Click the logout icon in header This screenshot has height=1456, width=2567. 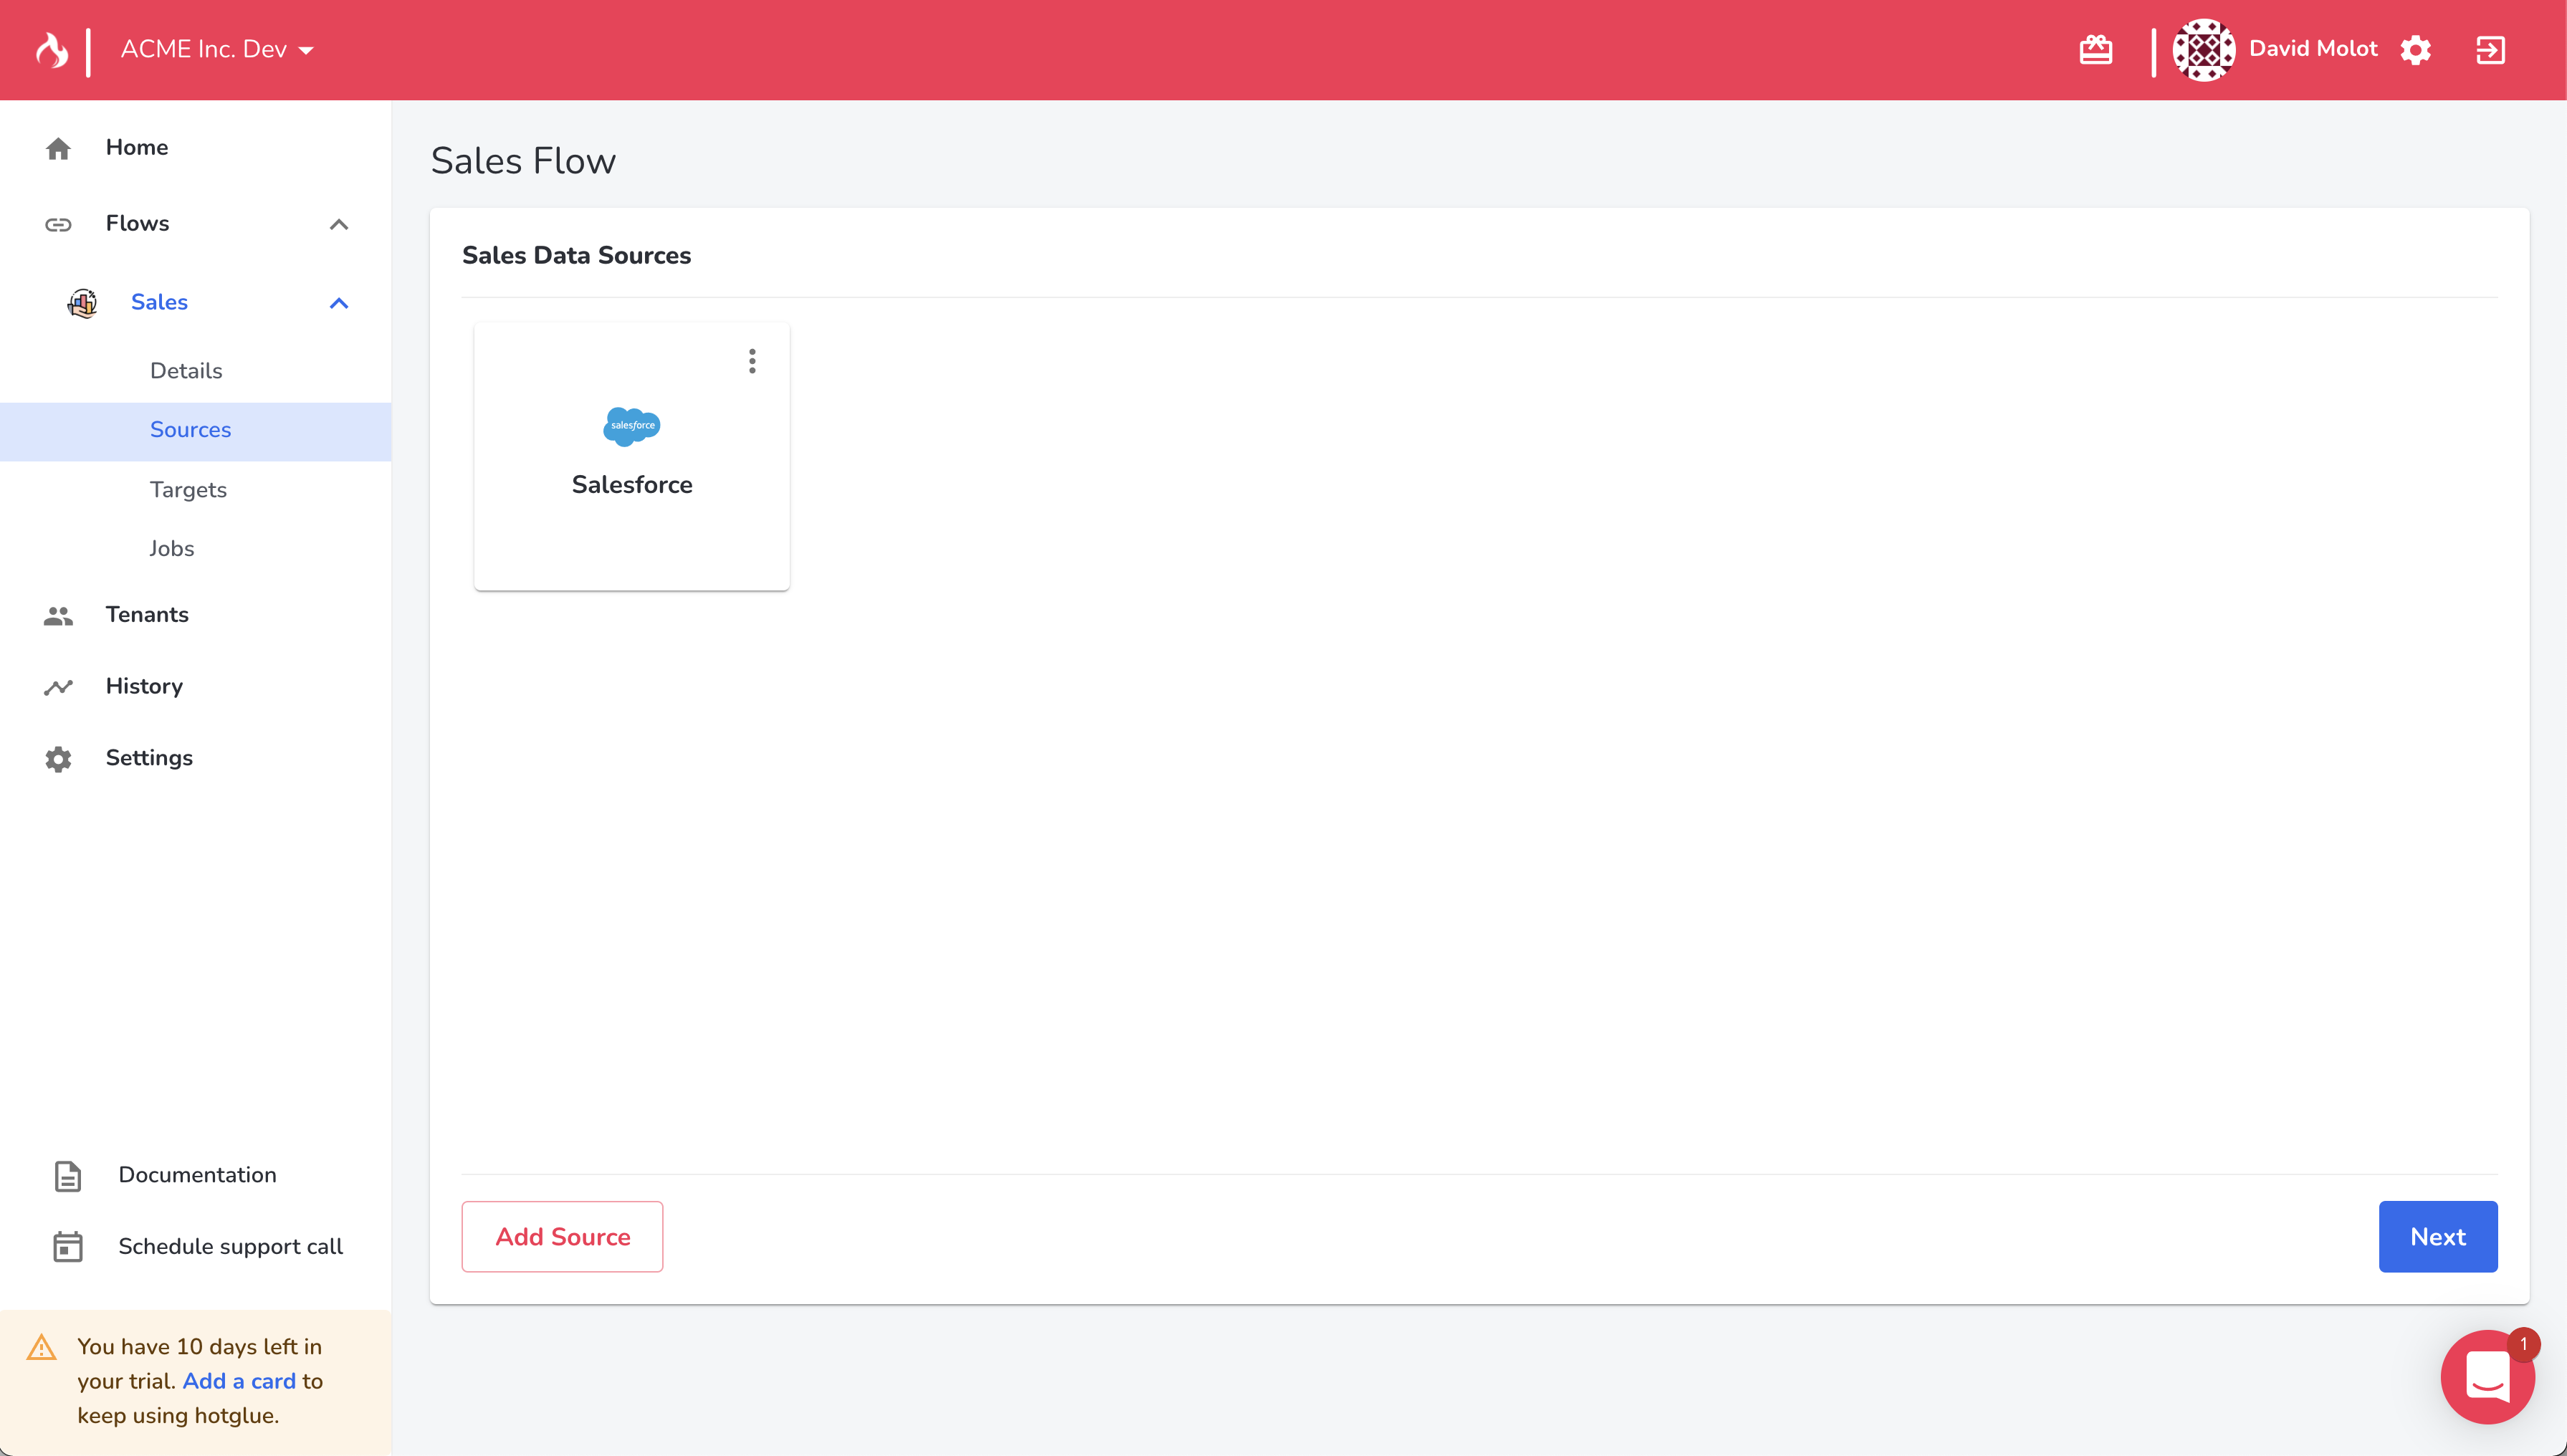click(x=2490, y=49)
